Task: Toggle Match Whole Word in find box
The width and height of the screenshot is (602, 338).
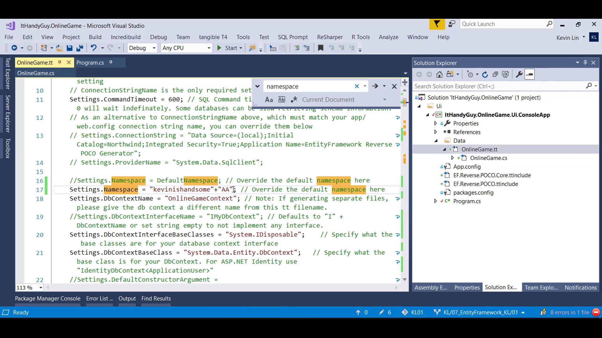Action: click(282, 100)
